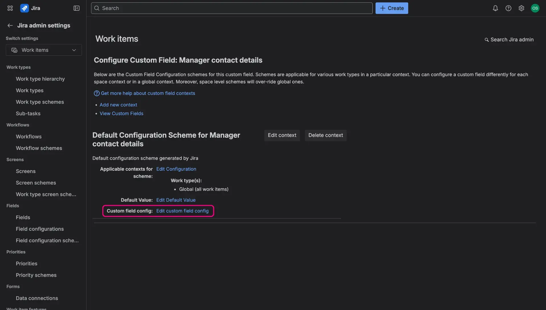Click Edit custom field config
546x310 pixels.
tap(183, 211)
